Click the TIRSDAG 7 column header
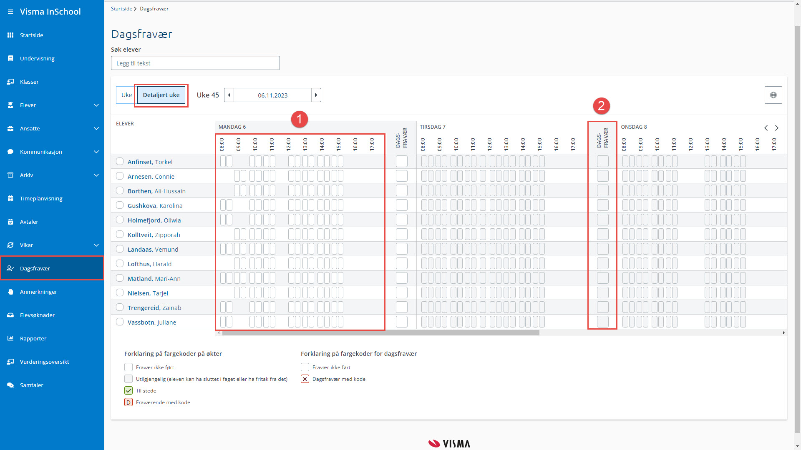Viewport: 801px width, 450px height. point(432,127)
